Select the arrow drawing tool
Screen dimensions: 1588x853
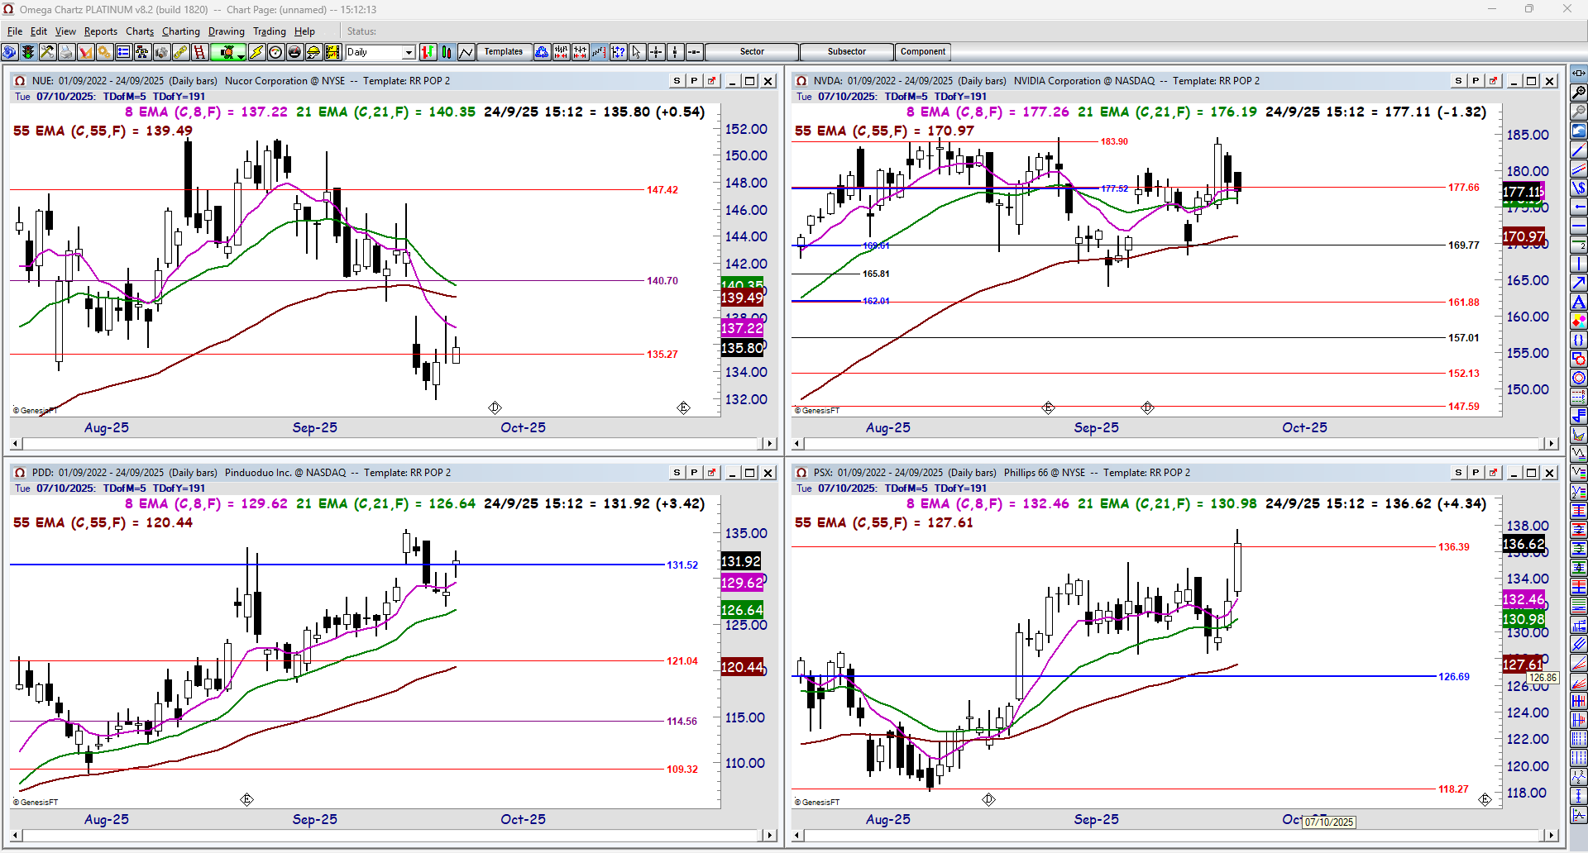pyautogui.click(x=1578, y=283)
